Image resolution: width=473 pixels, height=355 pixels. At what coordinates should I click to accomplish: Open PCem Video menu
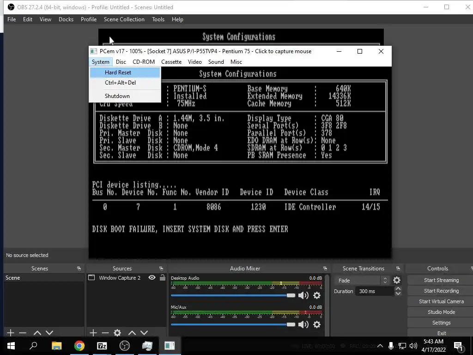(x=195, y=62)
